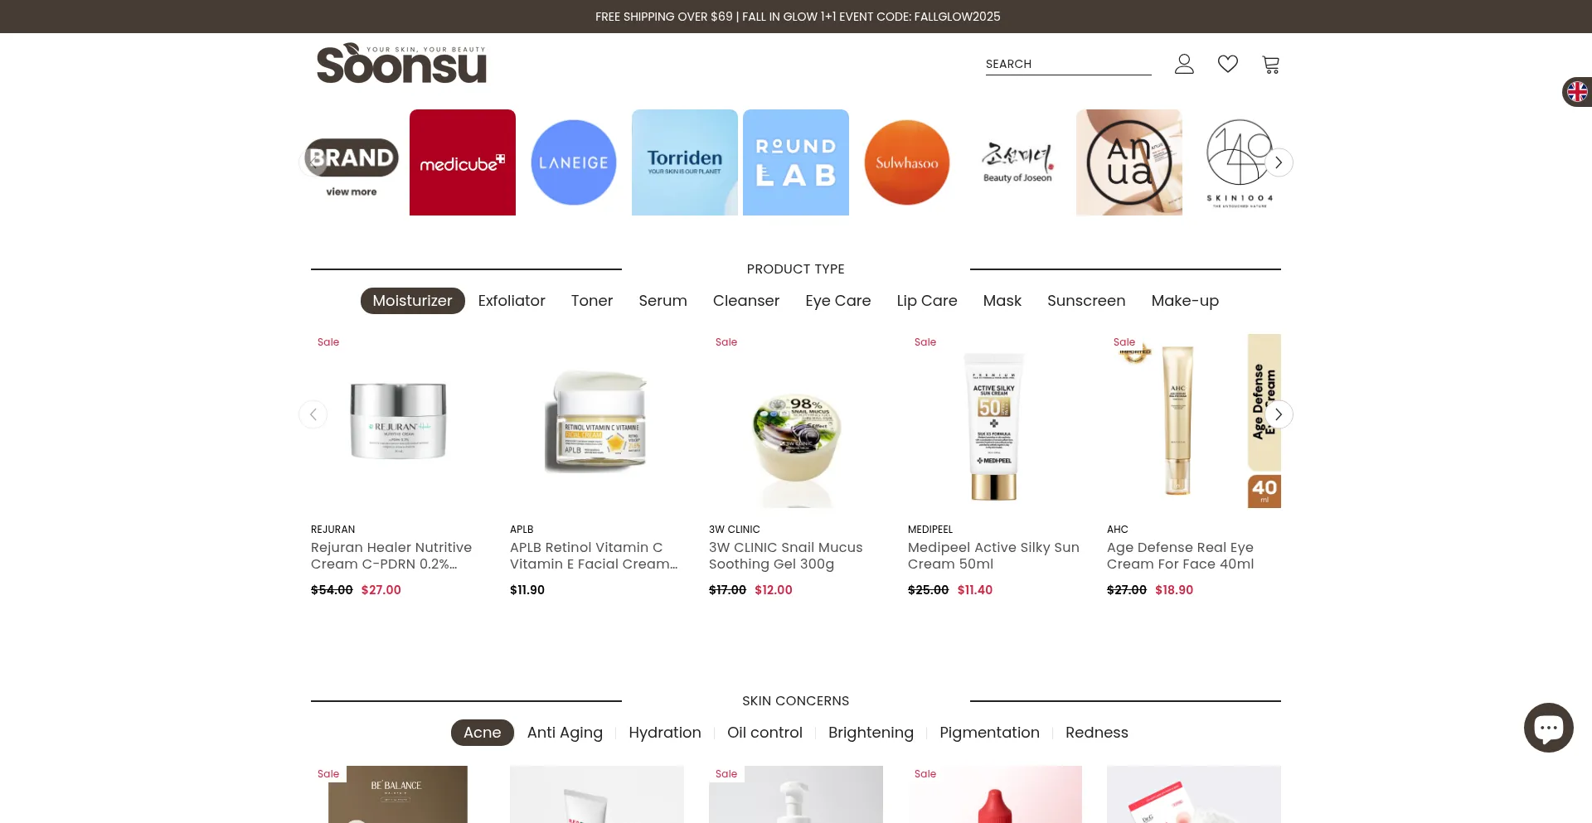Select the Laneige brand logo
Screen dimensions: 1592x823
click(x=574, y=162)
